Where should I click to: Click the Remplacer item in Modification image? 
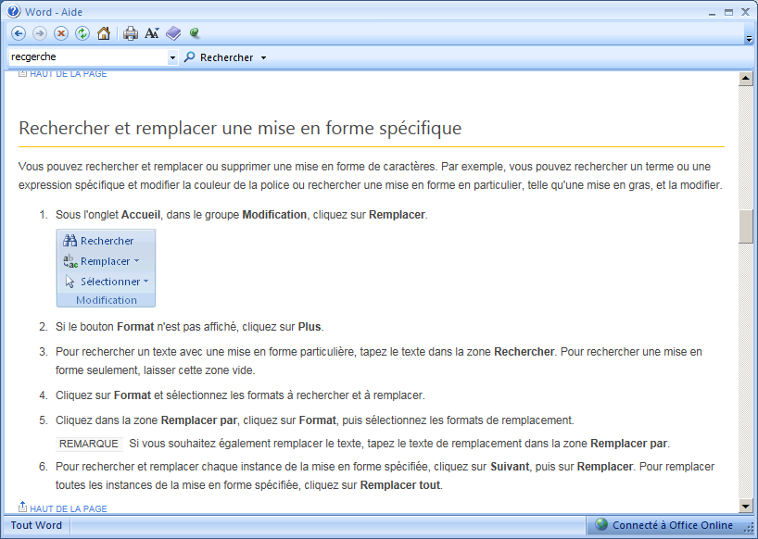(x=102, y=261)
